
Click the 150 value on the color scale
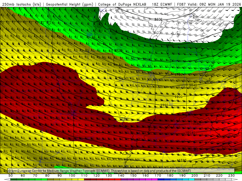(133, 176)
